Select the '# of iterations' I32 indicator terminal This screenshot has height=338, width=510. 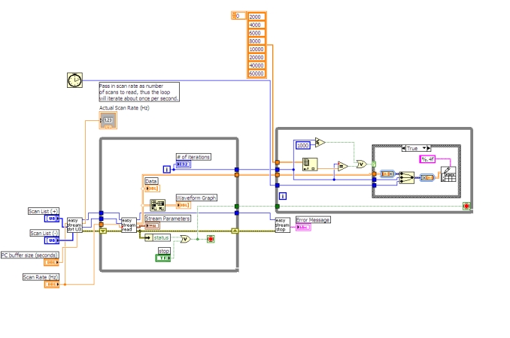coord(184,164)
